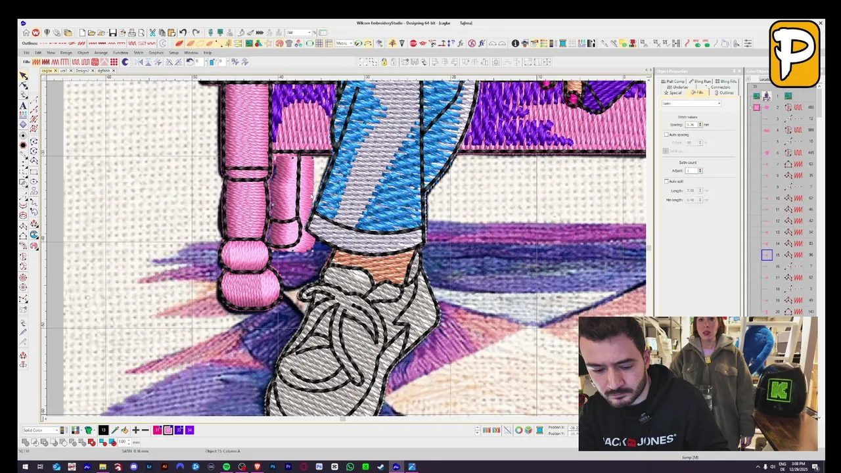
Task: Click the New design icon
Action: point(82,33)
